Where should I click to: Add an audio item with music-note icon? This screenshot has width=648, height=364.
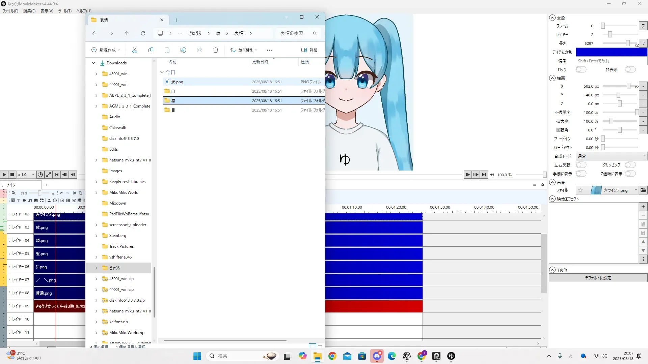pos(30,200)
